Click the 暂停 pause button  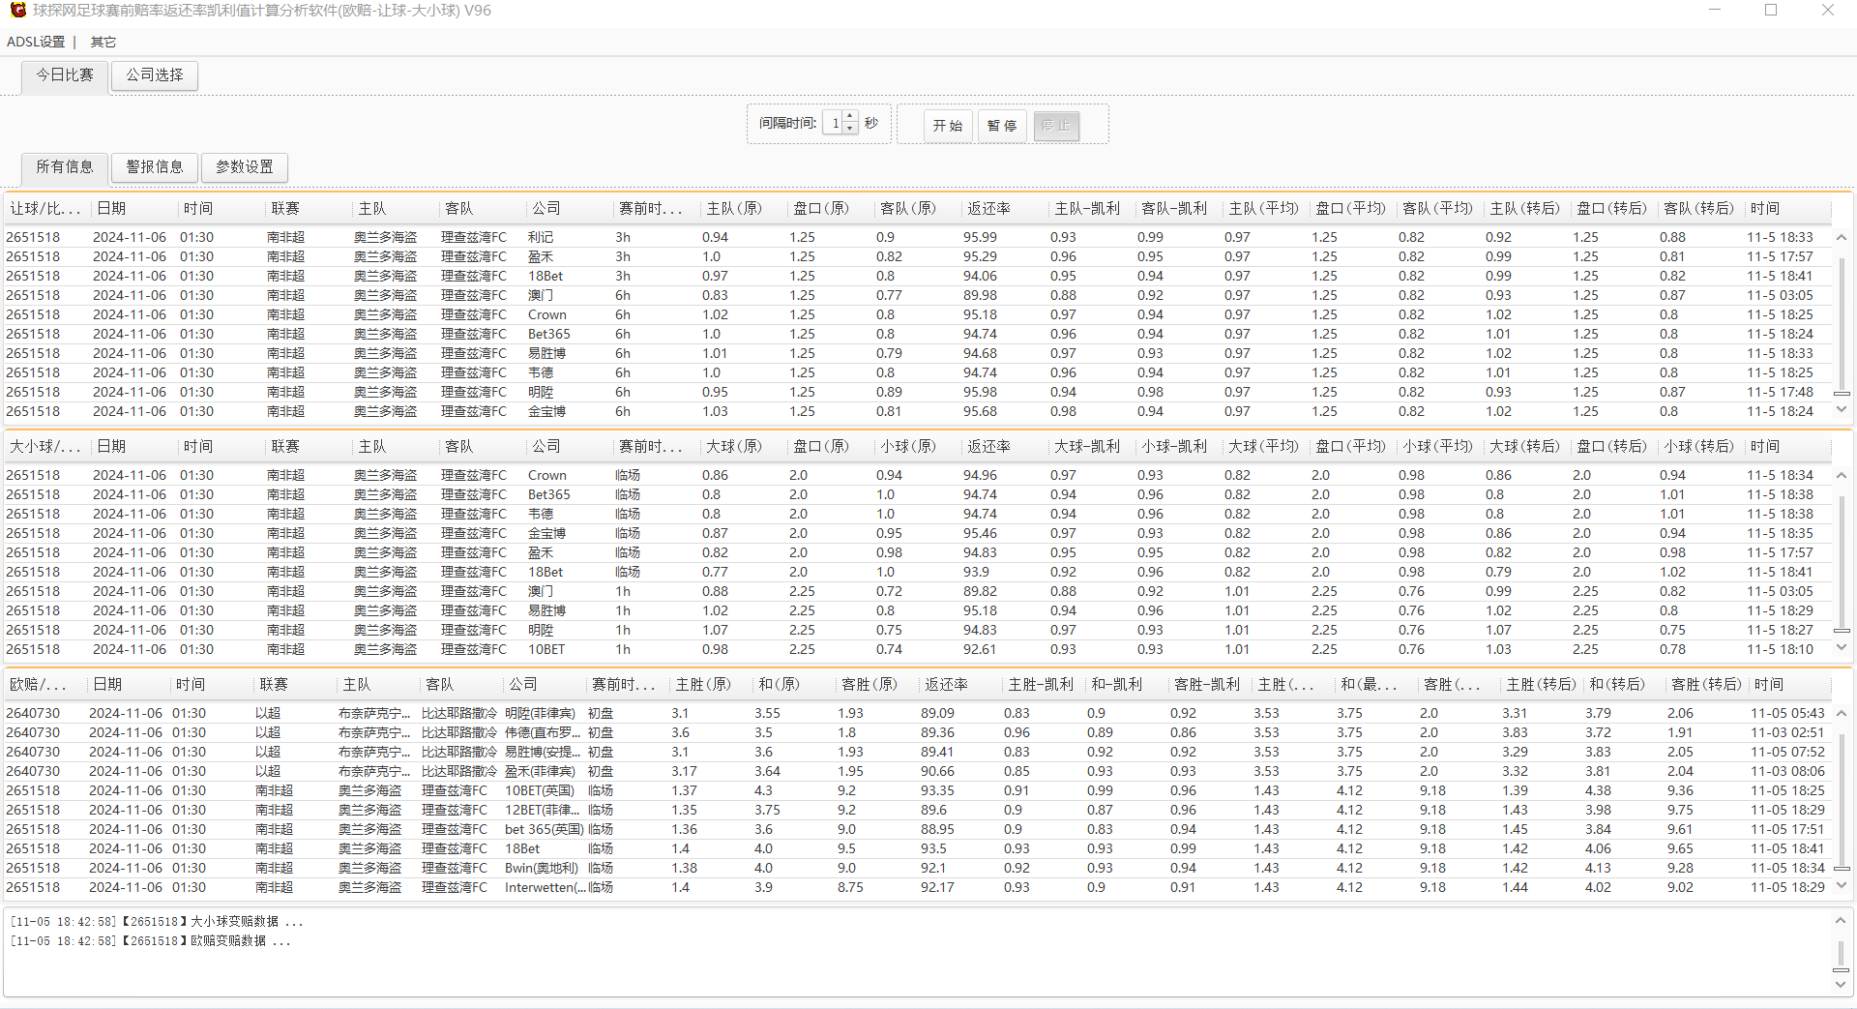[x=1002, y=126]
